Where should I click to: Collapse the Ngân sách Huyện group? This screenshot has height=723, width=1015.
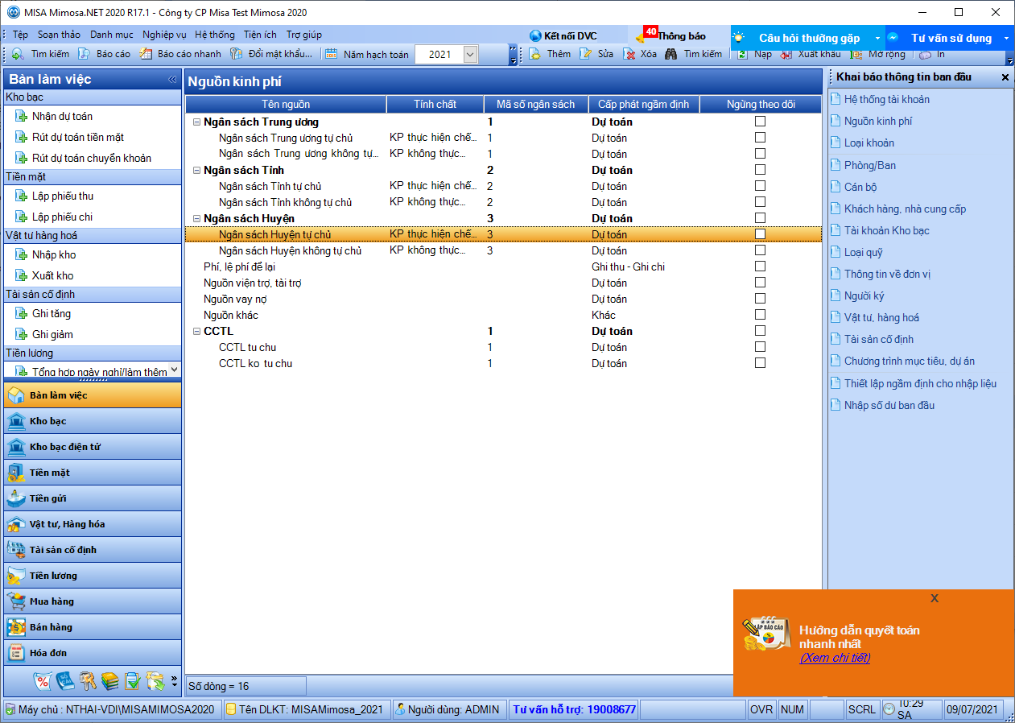click(x=197, y=219)
